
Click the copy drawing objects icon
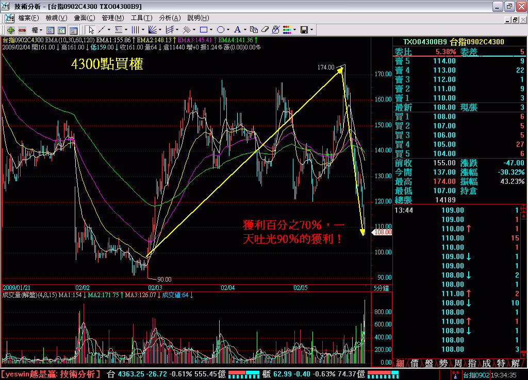click(254, 30)
